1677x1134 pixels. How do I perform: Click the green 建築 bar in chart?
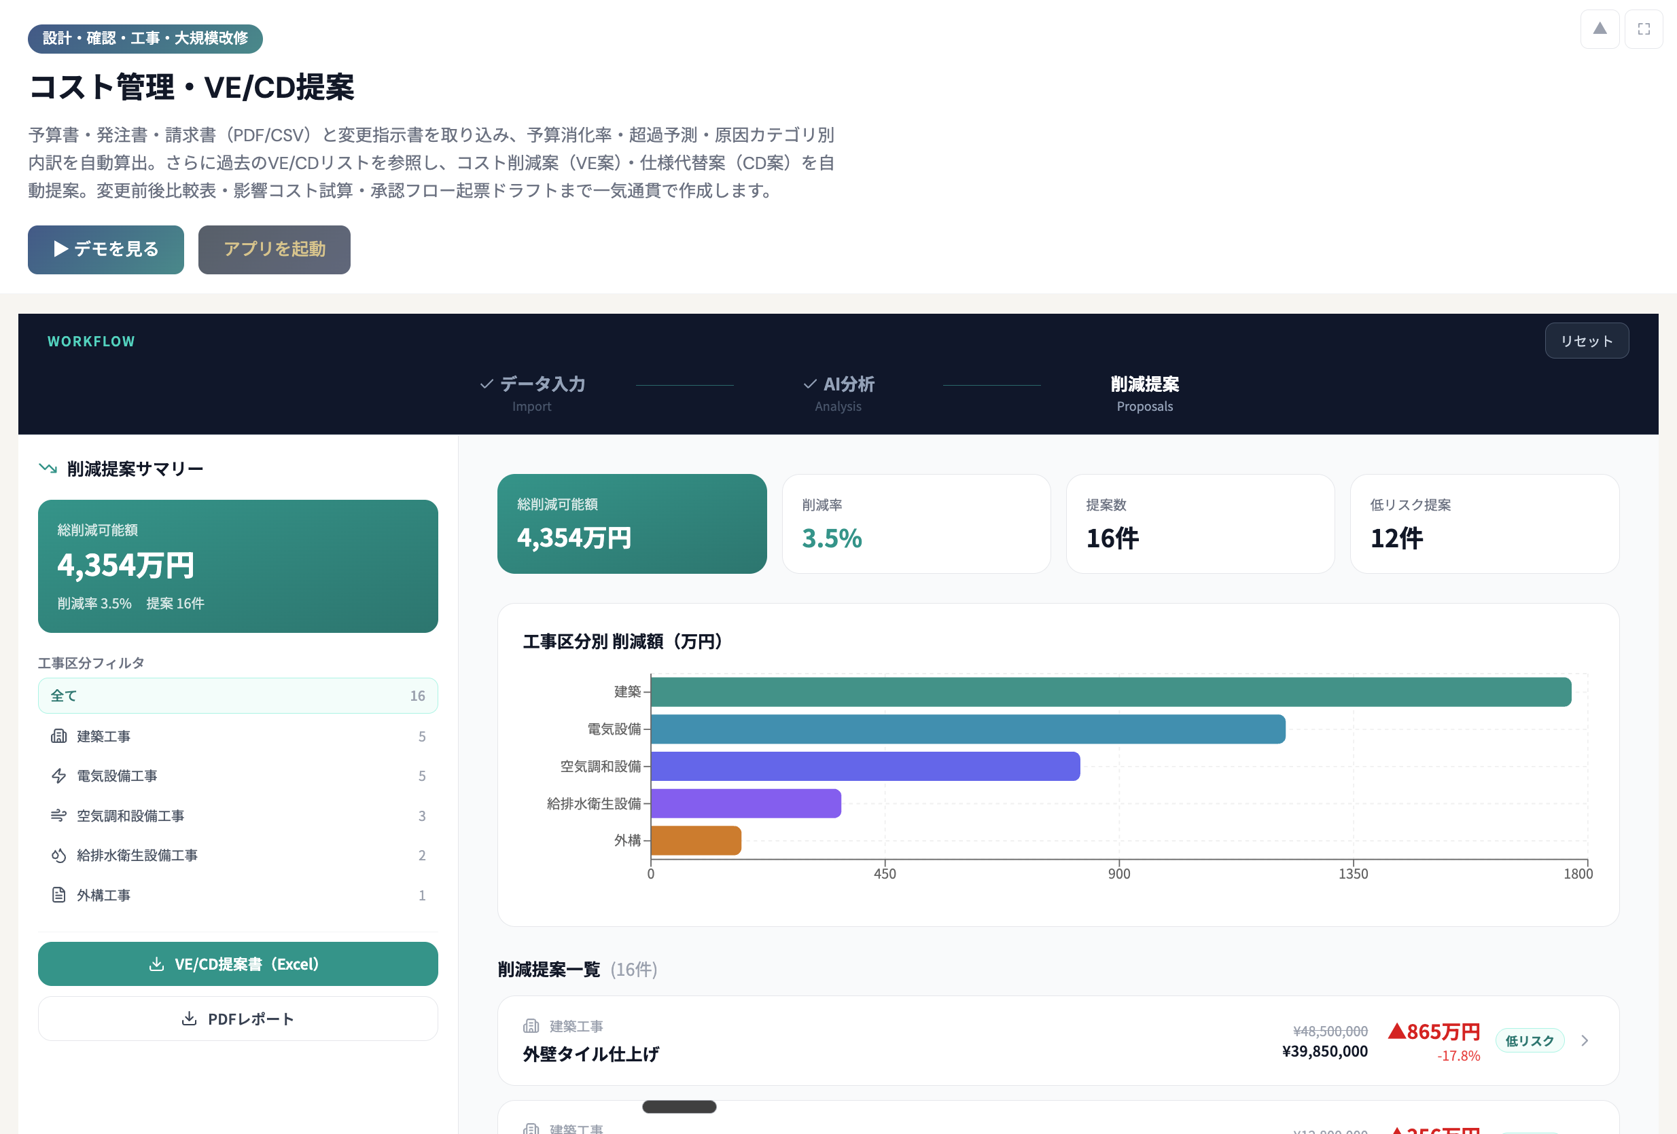1111,692
